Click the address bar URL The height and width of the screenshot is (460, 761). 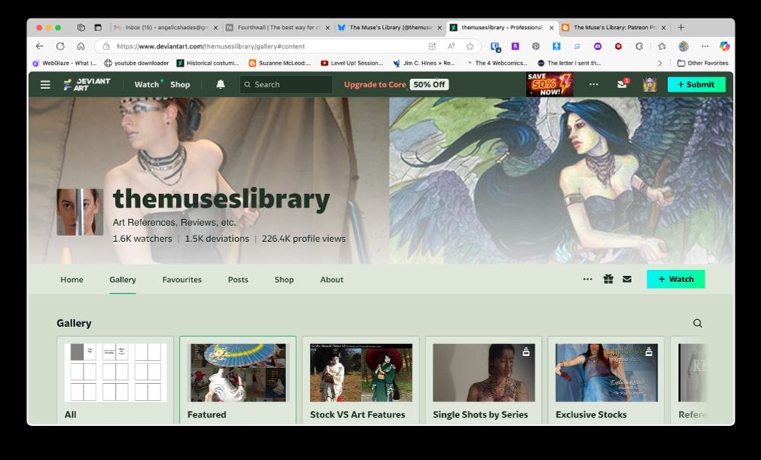point(211,46)
